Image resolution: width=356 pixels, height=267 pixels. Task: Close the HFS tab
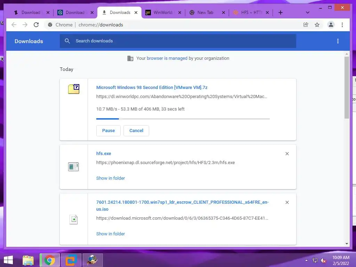coord(267,13)
